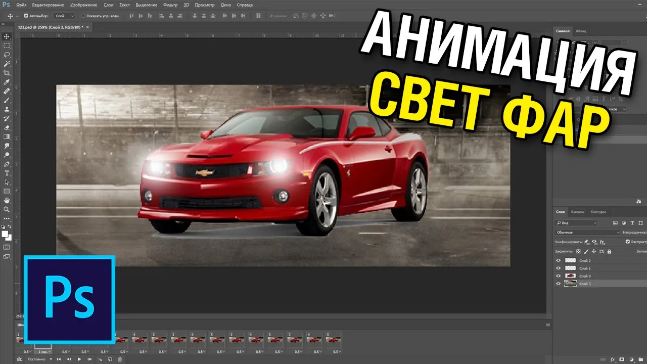
Task: Click the layer style fx button
Action: (x=613, y=359)
